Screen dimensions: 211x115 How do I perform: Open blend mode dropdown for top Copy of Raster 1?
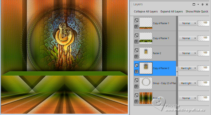pos(188,23)
